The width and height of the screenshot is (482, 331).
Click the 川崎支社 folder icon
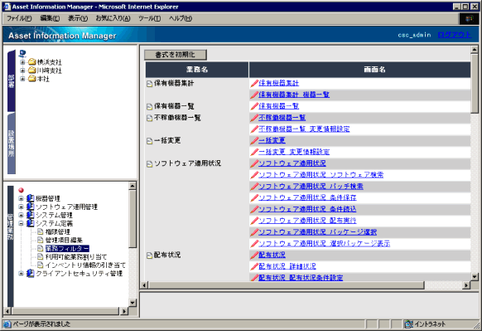click(x=32, y=71)
